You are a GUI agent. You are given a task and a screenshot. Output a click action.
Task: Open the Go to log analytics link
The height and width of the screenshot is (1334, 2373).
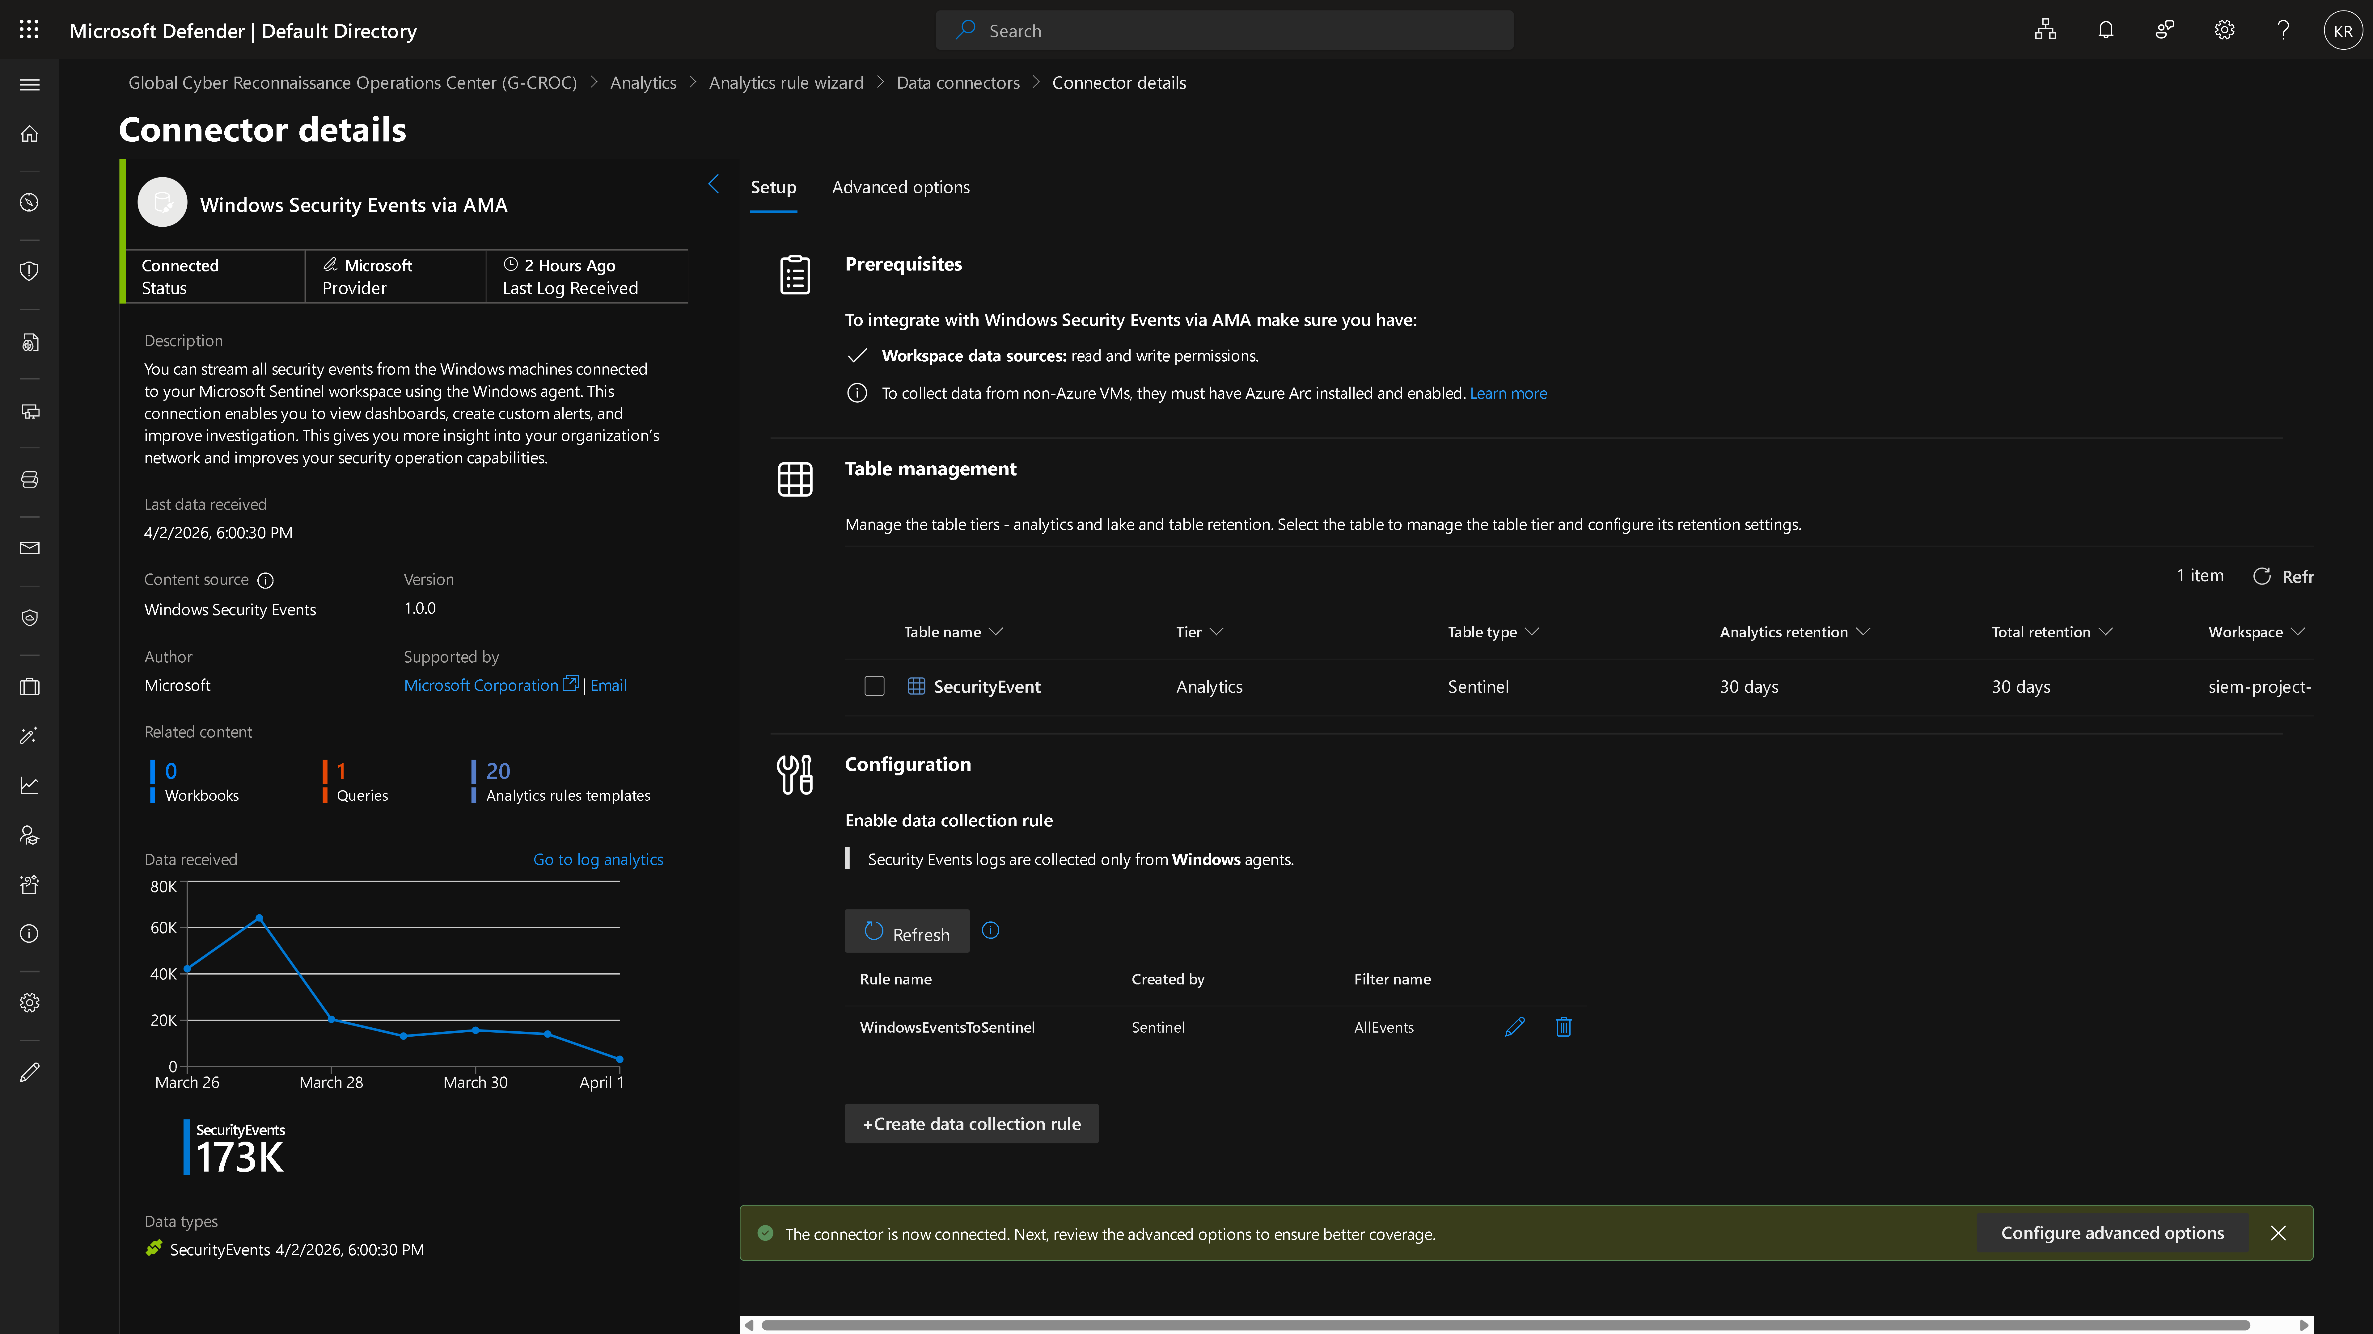point(598,859)
